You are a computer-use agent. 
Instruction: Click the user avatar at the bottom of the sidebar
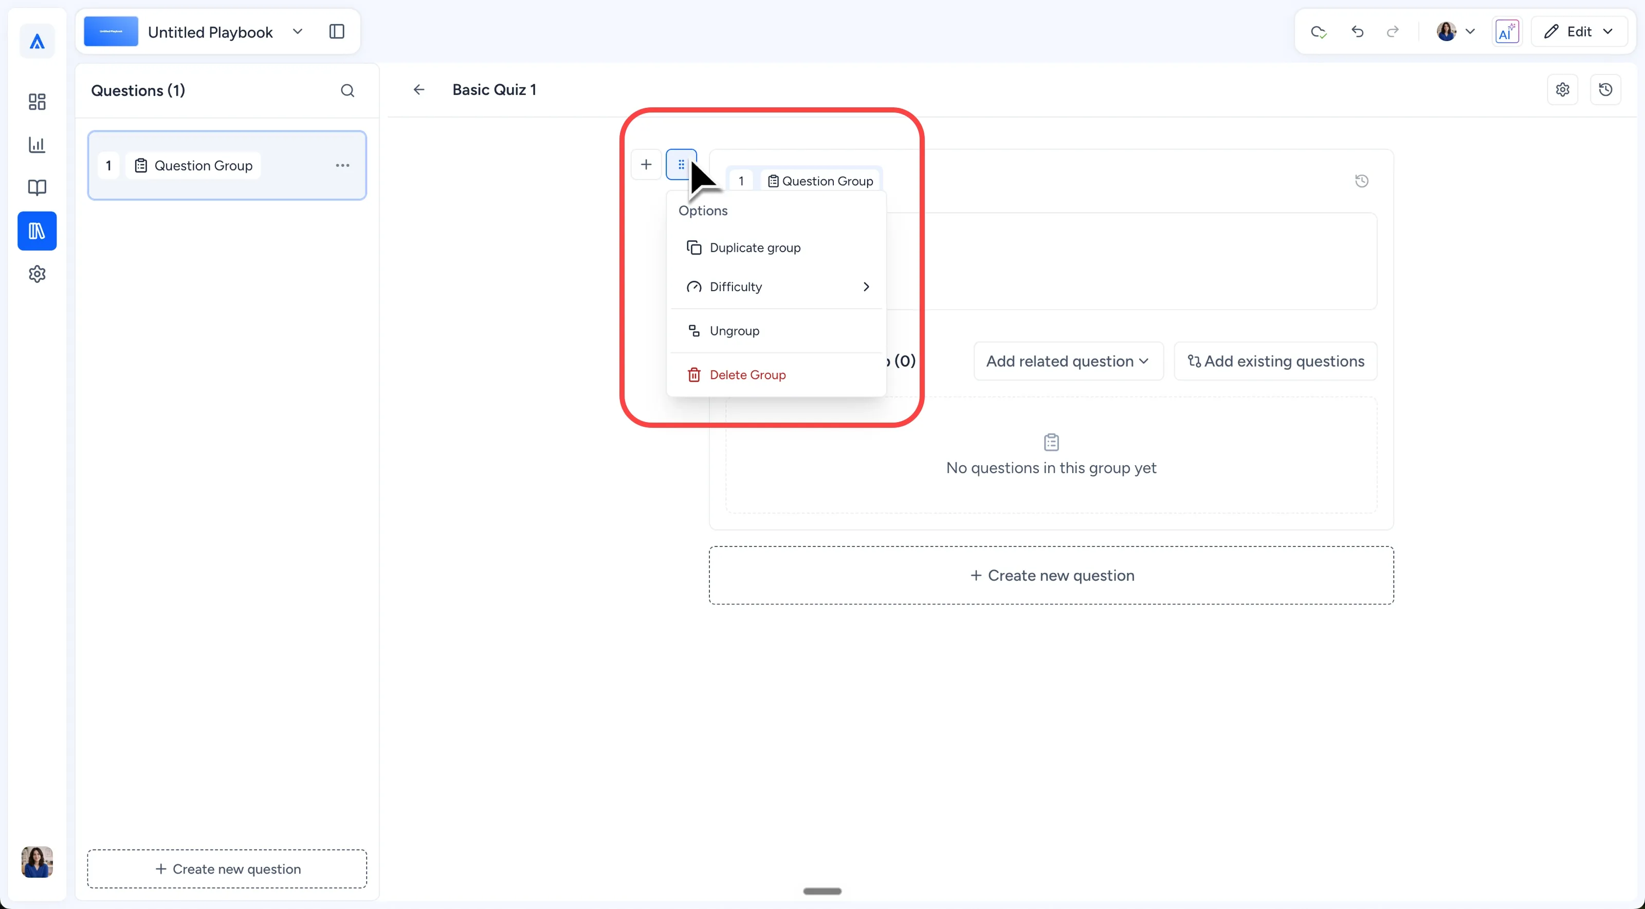[x=37, y=862]
